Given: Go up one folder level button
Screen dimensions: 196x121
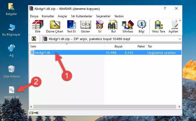Looking at the screenshot, I should point(34,39).
